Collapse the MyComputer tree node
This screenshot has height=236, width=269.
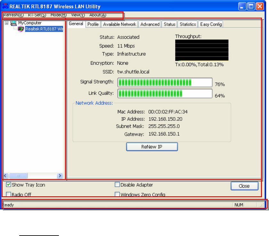[6, 23]
